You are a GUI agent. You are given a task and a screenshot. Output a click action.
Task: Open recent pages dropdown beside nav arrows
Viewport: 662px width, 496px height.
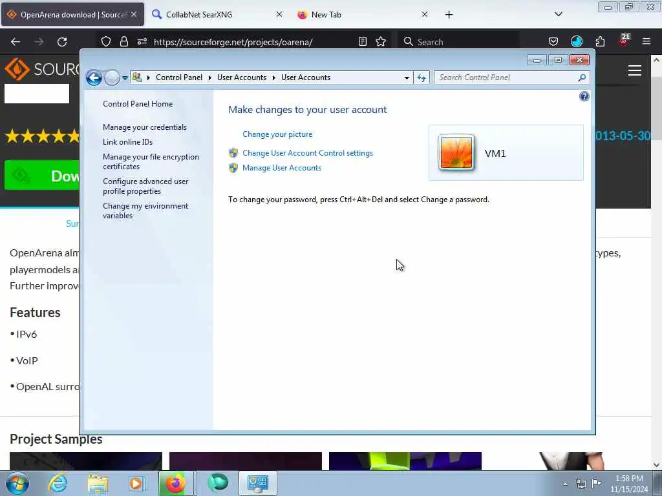[125, 78]
